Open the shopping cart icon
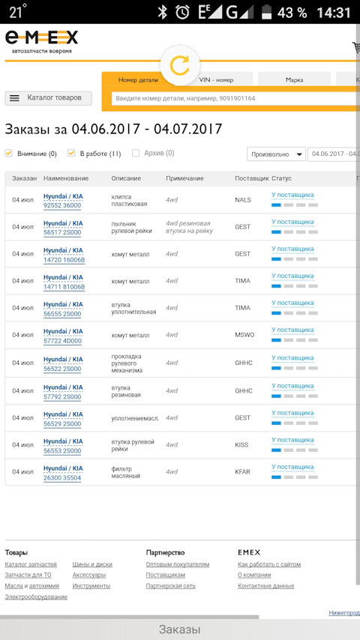 [x=356, y=48]
